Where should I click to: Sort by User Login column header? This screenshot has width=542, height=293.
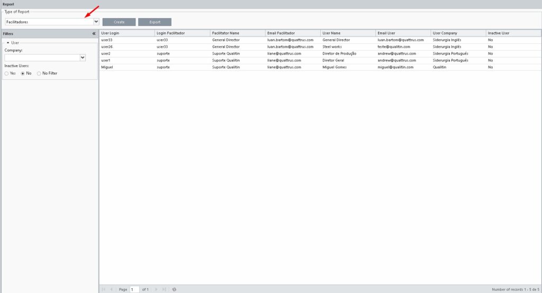tap(127, 33)
